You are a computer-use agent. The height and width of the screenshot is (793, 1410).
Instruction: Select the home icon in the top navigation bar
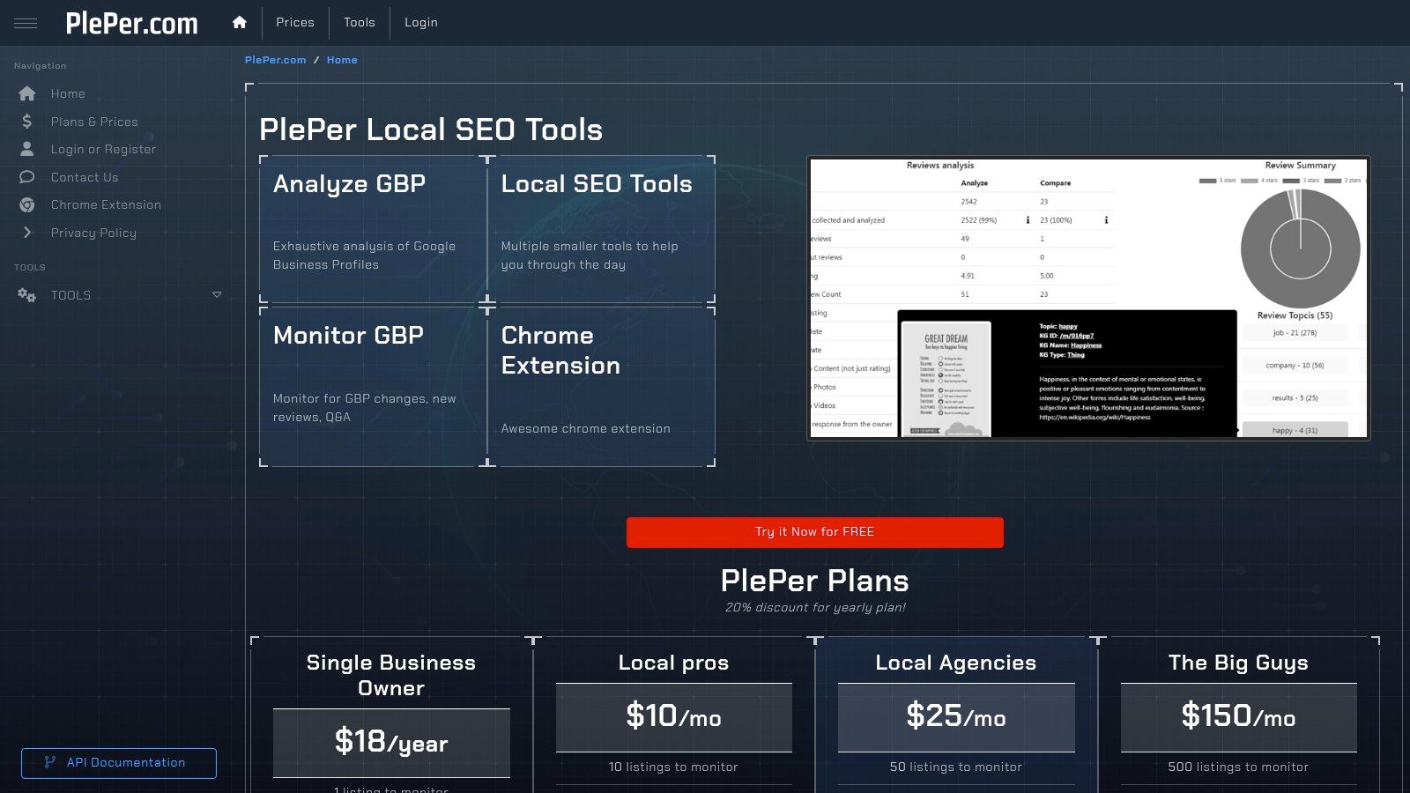(x=239, y=23)
